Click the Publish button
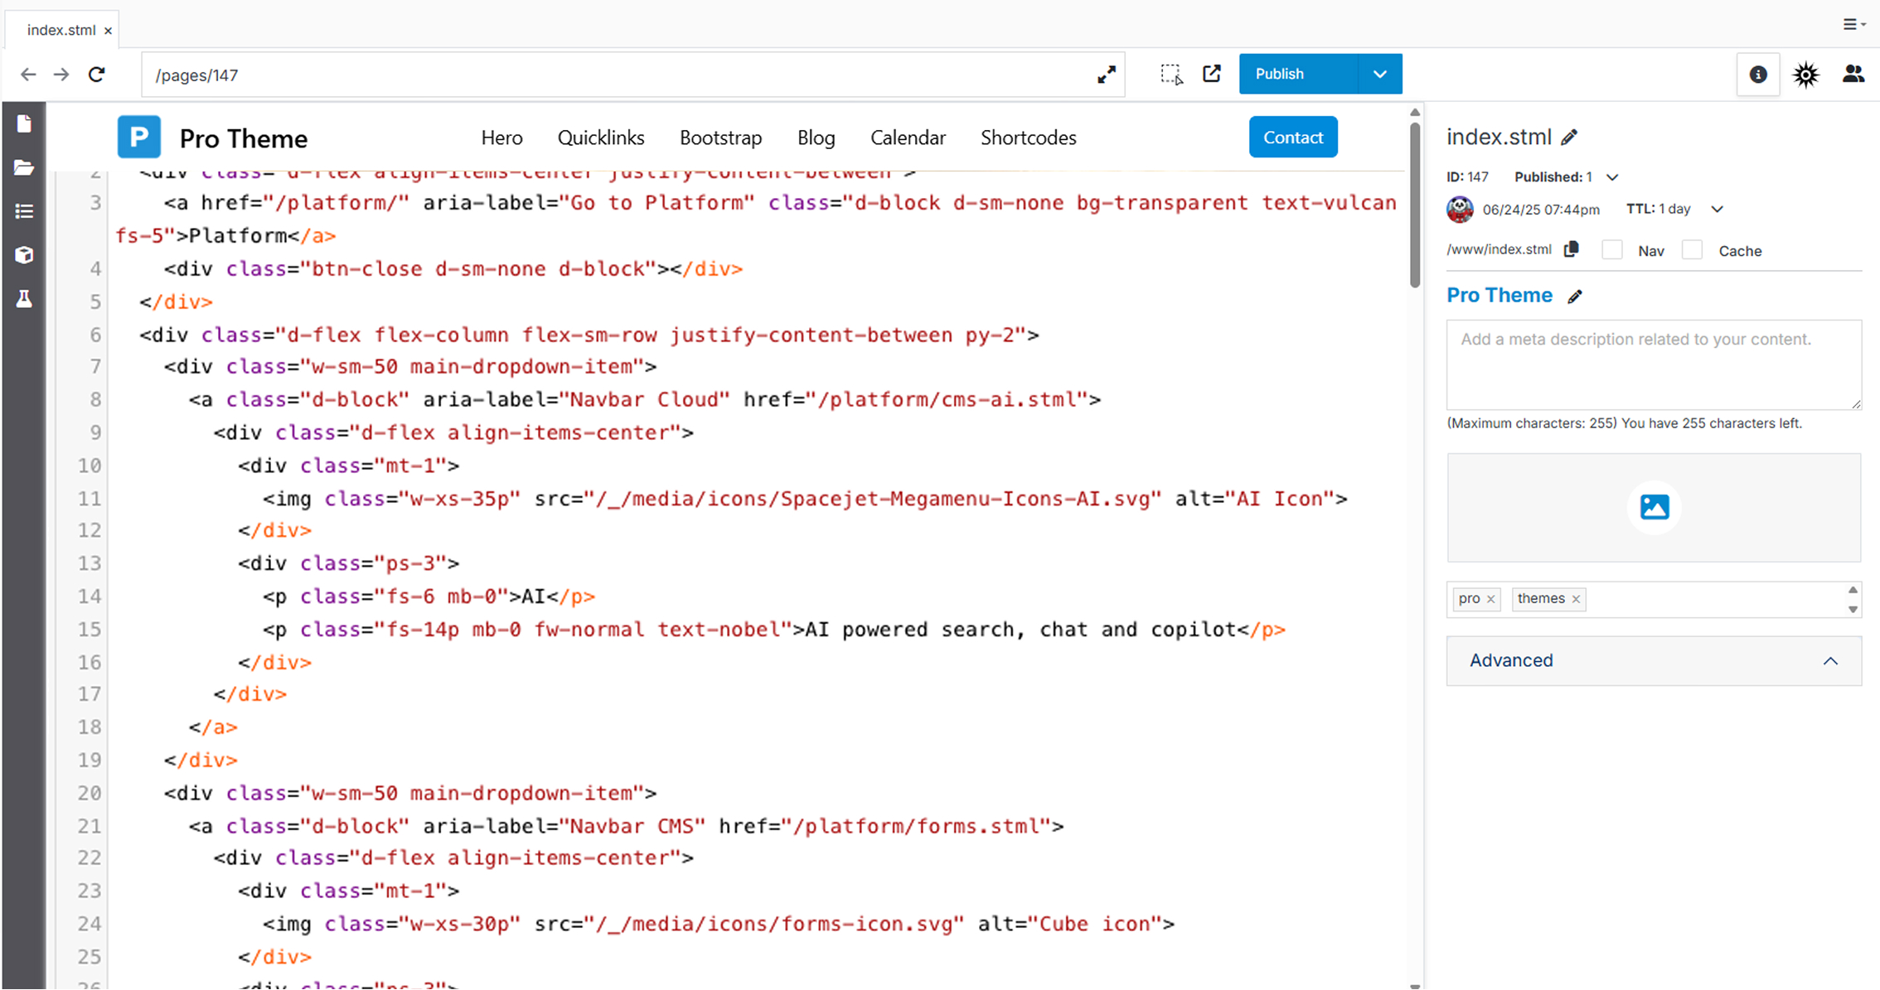The image size is (1880, 990). [x=1299, y=74]
